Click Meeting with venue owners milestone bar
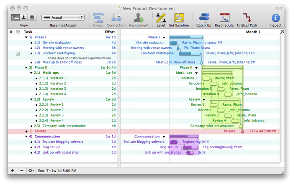Screen dimensions: 293x185 (x=178, y=48)
